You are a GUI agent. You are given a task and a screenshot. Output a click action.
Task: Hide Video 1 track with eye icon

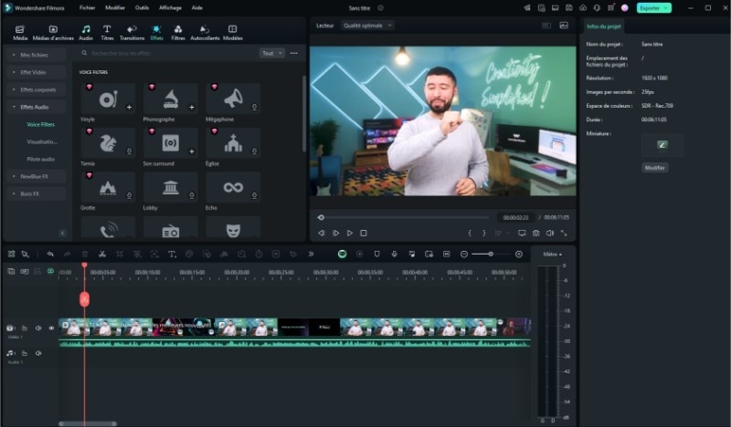(51, 328)
